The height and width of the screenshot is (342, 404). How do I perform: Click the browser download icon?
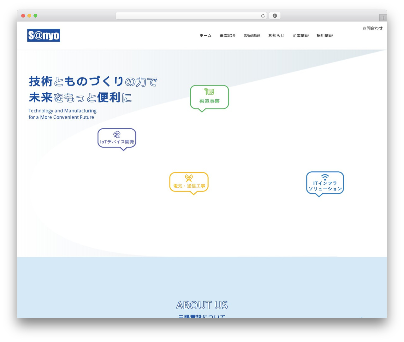point(275,16)
